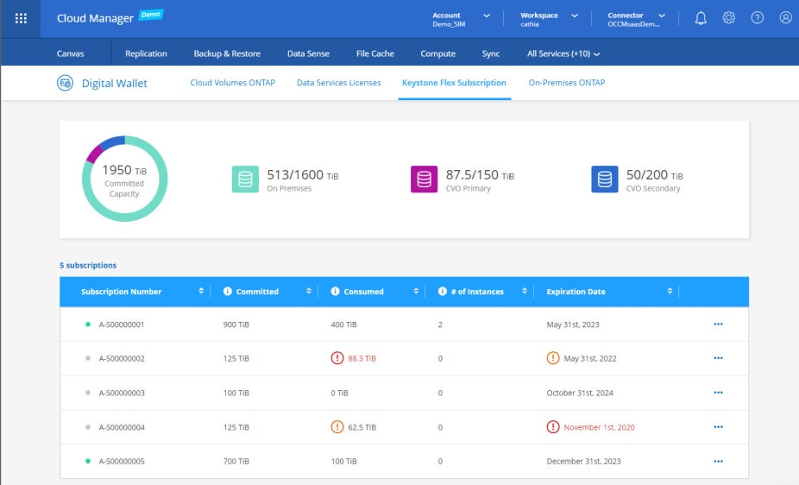Click warning icon beside 88.3 TiB
Image resolution: width=799 pixels, height=485 pixels.
click(x=337, y=358)
